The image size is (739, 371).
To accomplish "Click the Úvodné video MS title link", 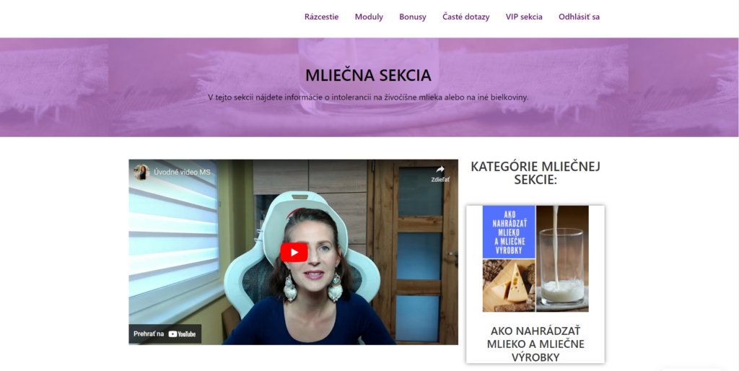I will point(182,172).
